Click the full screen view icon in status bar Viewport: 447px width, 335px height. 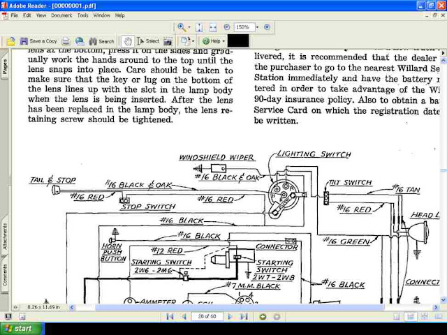[x=8, y=316]
